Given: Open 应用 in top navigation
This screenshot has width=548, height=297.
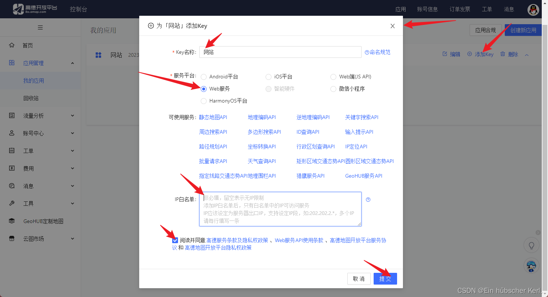Looking at the screenshot, I should 401,9.
